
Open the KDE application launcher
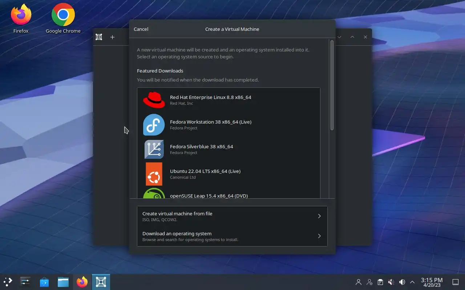point(8,282)
